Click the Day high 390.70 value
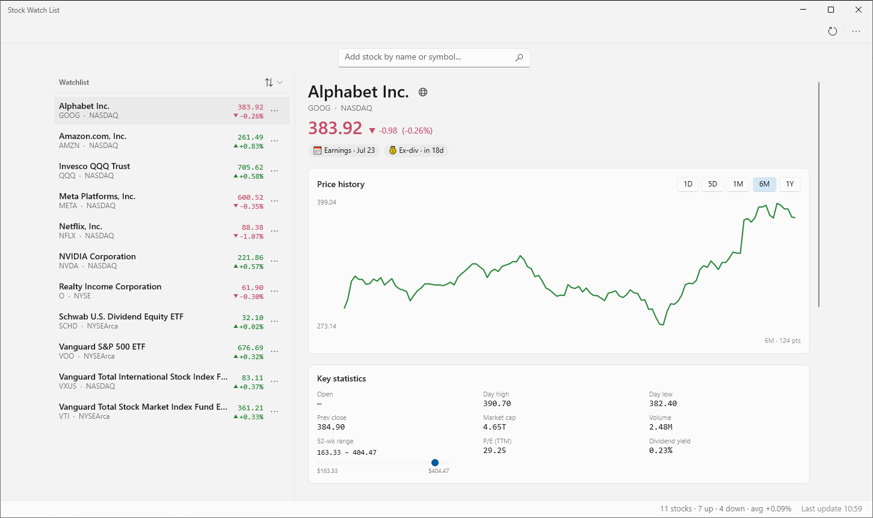 point(497,404)
